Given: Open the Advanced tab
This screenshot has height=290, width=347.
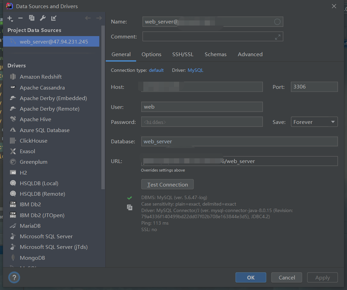Looking at the screenshot, I should [x=250, y=54].
